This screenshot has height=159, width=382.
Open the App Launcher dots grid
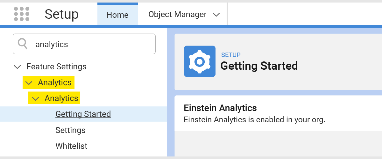coord(22,14)
